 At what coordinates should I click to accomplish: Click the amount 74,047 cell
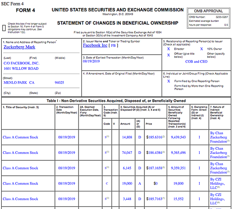[127, 153]
